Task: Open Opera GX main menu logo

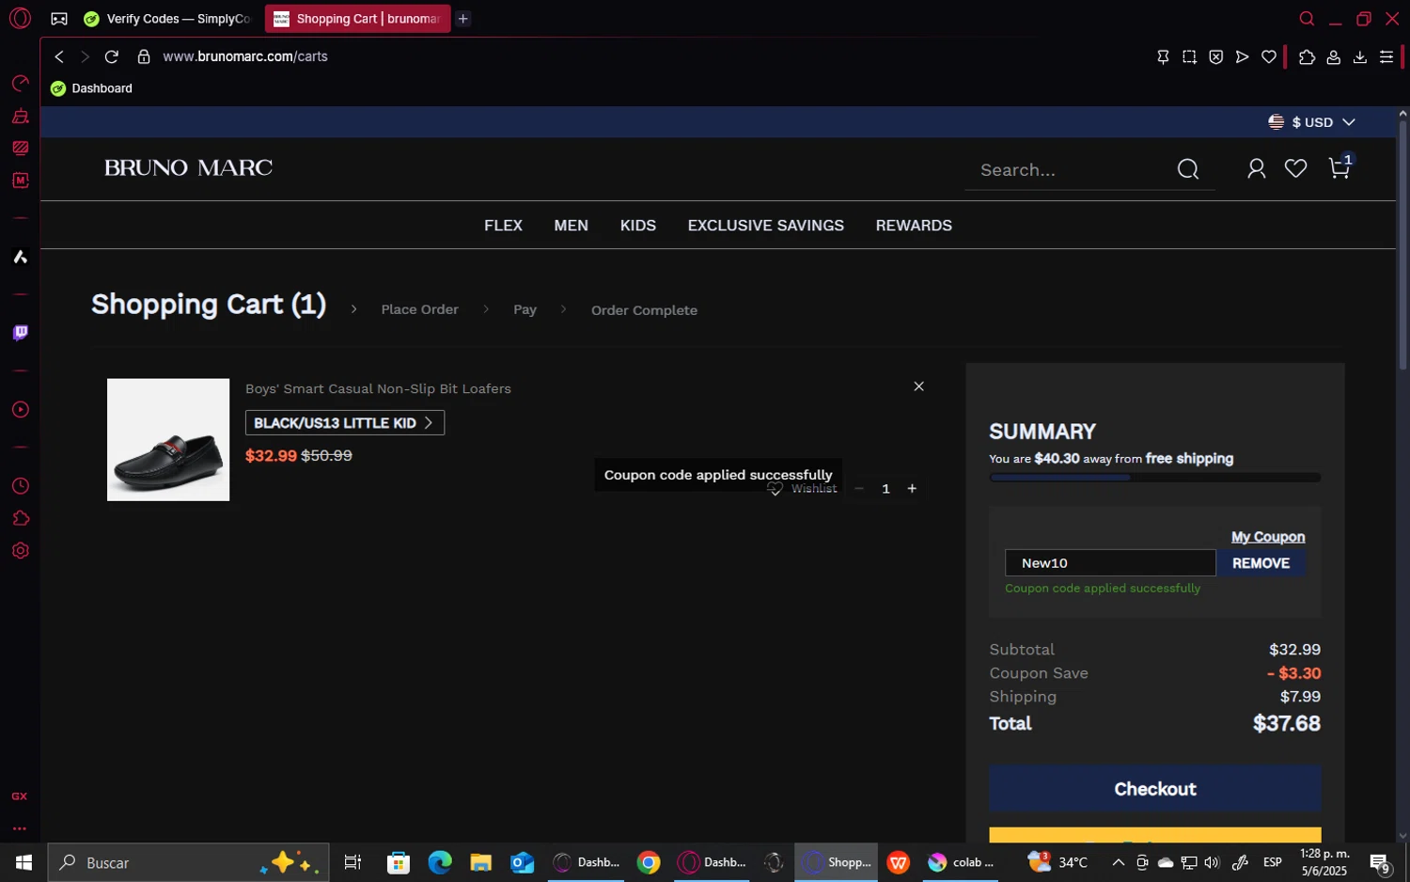Action: tap(20, 18)
